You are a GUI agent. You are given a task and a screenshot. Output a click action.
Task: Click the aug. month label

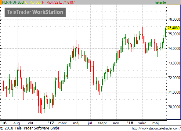coord(17,123)
